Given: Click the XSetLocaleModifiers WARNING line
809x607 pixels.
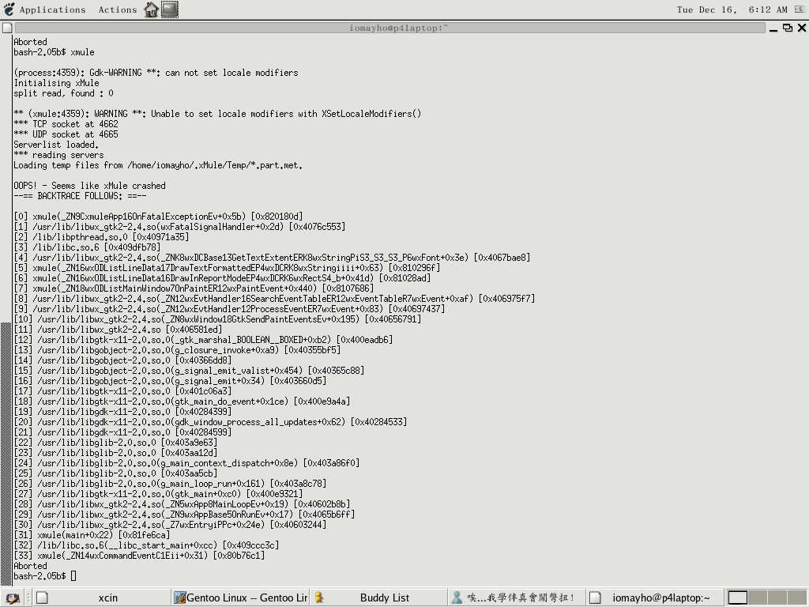Looking at the screenshot, I should pos(218,114).
